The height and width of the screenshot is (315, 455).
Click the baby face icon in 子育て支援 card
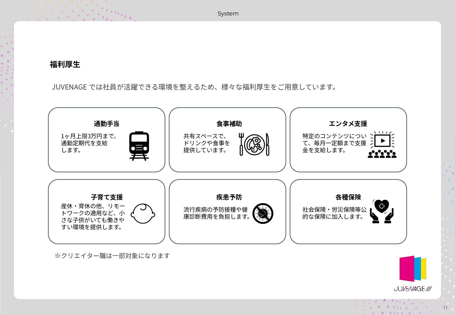click(x=143, y=213)
